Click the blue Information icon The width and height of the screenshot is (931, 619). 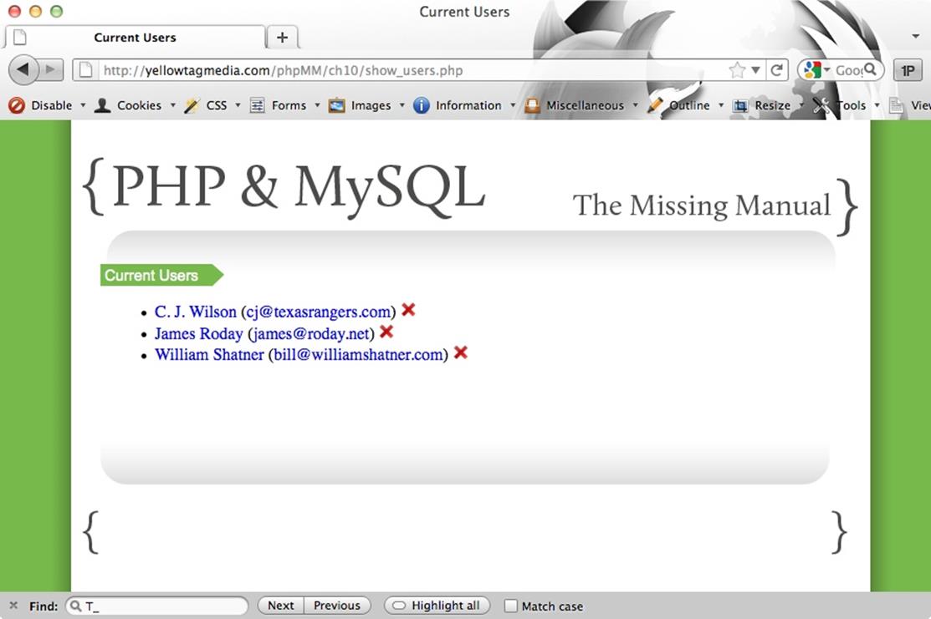pos(422,105)
